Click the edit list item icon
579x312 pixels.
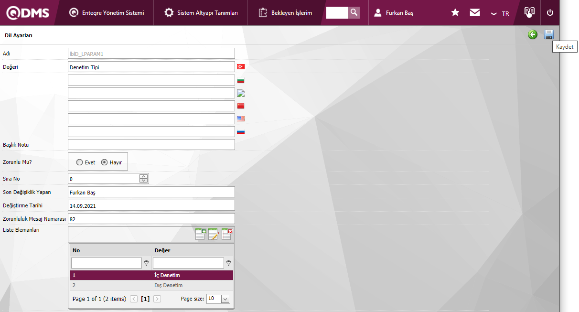tap(214, 234)
